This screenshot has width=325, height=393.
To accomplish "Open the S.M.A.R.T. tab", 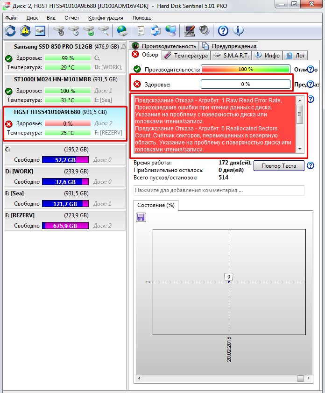I will click(x=231, y=56).
